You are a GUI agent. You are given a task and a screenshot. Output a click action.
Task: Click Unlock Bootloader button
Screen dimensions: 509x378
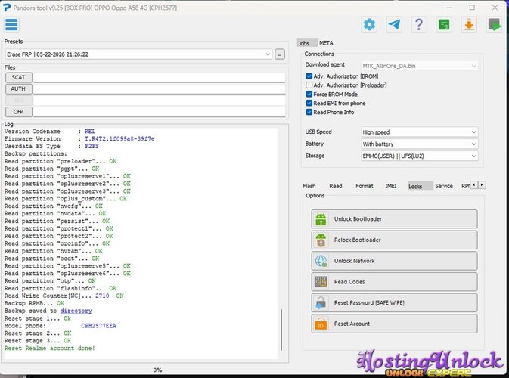point(394,219)
